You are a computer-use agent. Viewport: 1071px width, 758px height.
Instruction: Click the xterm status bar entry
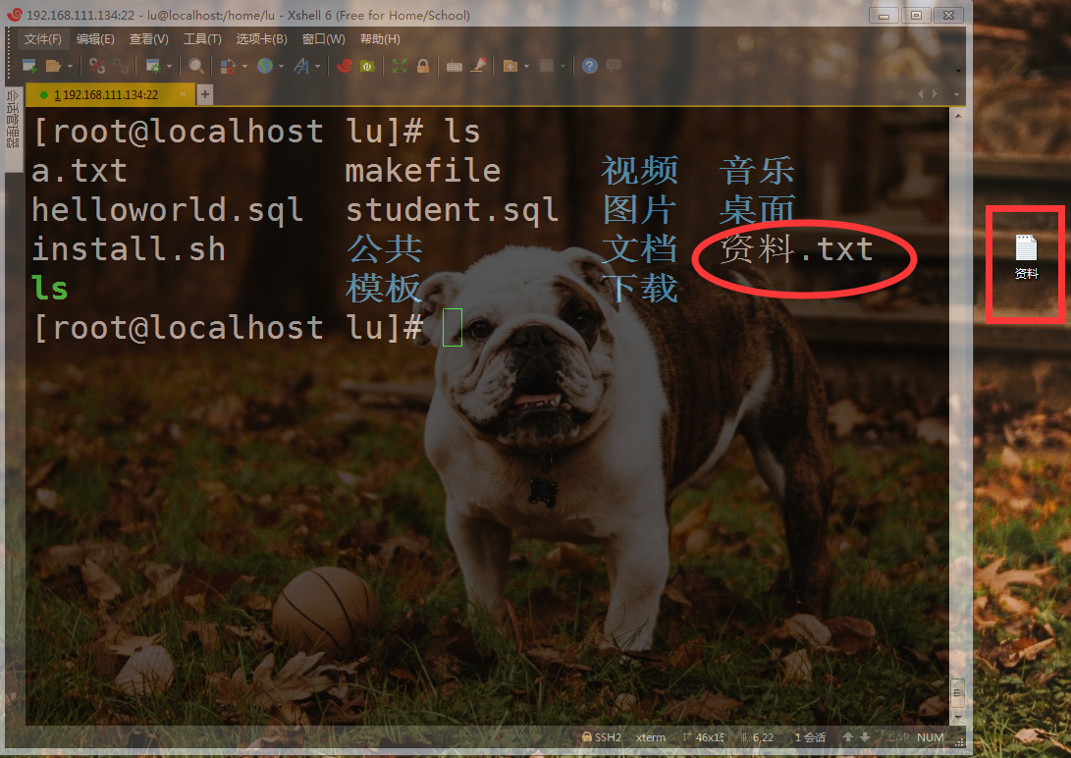(650, 737)
